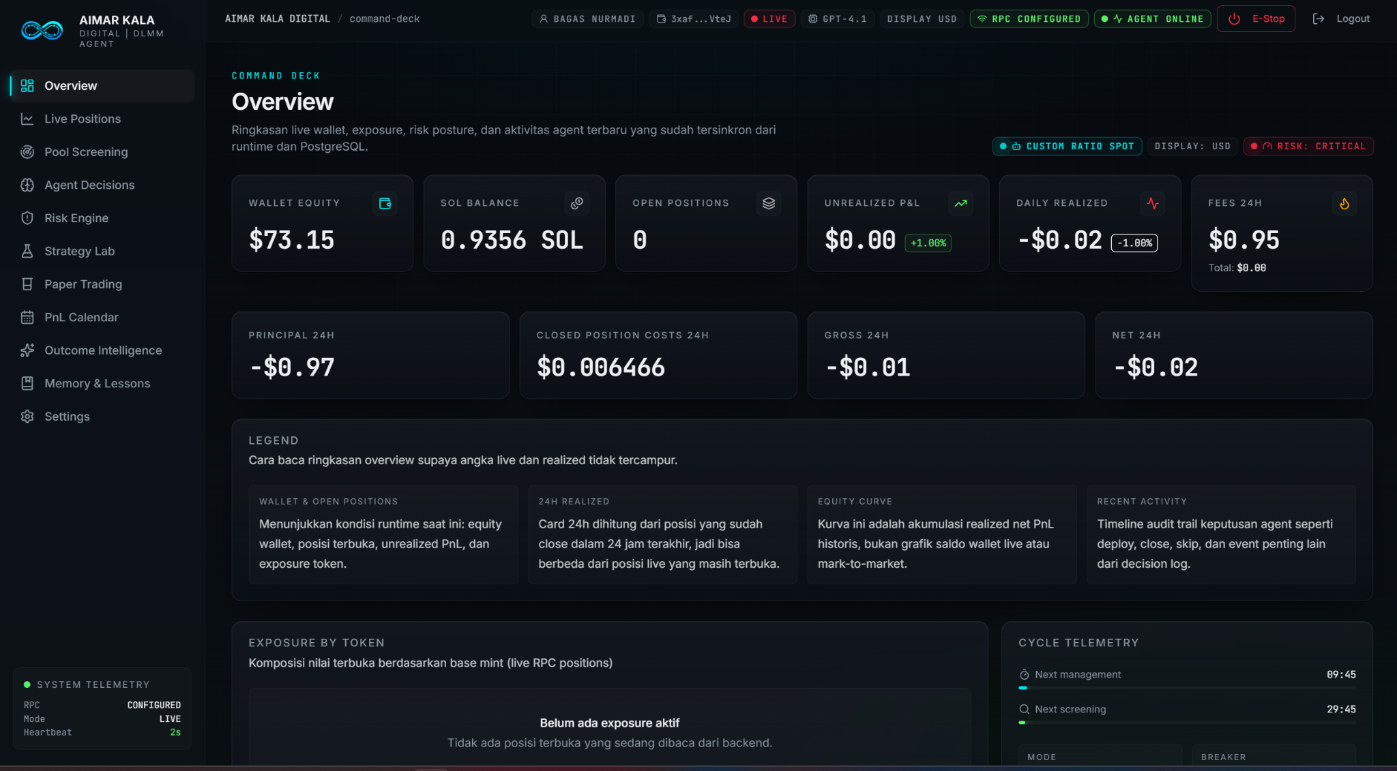The width and height of the screenshot is (1397, 771).
Task: Click the link icon on SOL Balance card
Action: 577,203
